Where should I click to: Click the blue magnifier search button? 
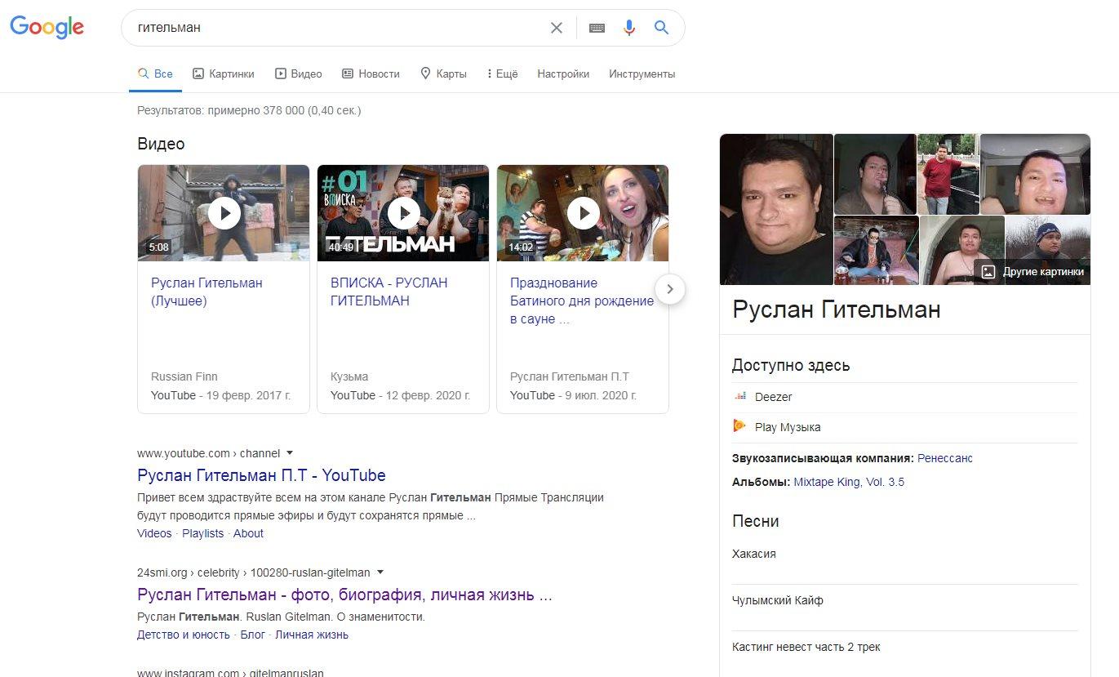point(661,28)
